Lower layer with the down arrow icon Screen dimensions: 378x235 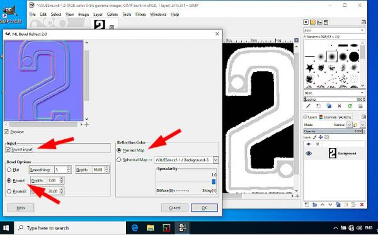pos(330,205)
